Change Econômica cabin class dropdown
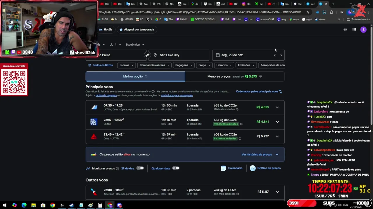Screen dimensions: 373x209 click(x=135, y=44)
